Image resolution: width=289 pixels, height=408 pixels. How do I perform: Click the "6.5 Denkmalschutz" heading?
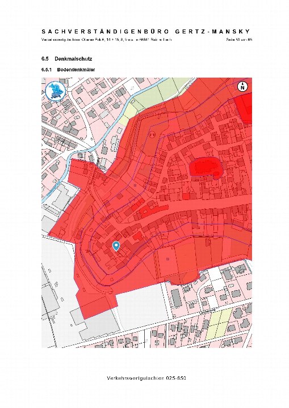[x=67, y=59]
